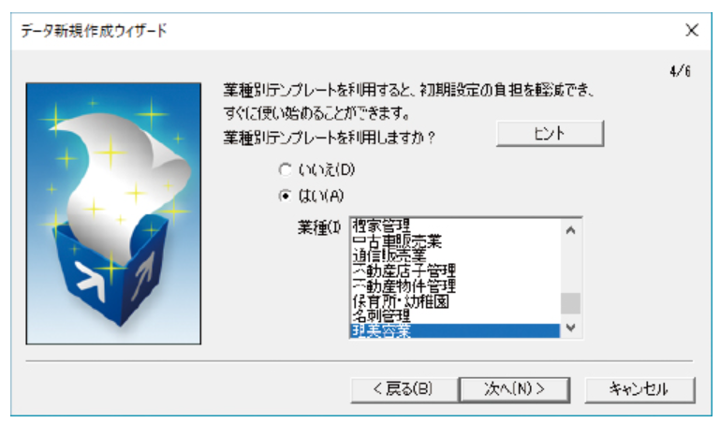Click the list scrollbar up arrow
Viewport: 720px width, 423px height.
pyautogui.click(x=571, y=230)
